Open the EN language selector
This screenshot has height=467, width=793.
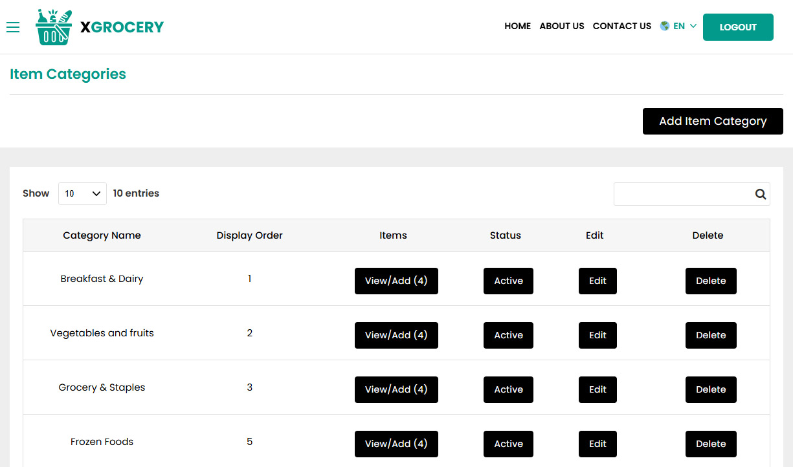[x=678, y=26]
